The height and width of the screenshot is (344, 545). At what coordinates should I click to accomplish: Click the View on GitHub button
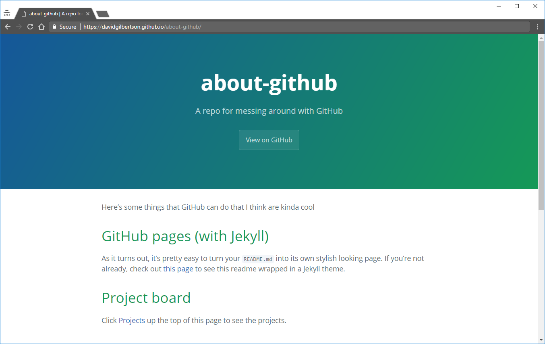point(269,140)
